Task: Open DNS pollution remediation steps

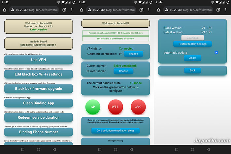Action: pyautogui.click(x=115, y=131)
